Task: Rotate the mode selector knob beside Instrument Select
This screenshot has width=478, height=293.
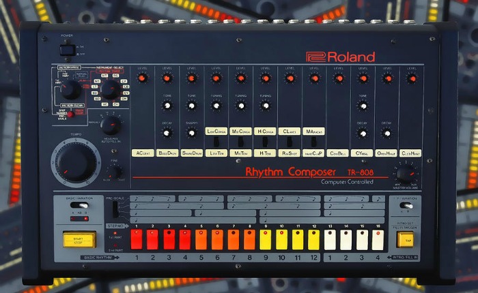Action: 71,89
